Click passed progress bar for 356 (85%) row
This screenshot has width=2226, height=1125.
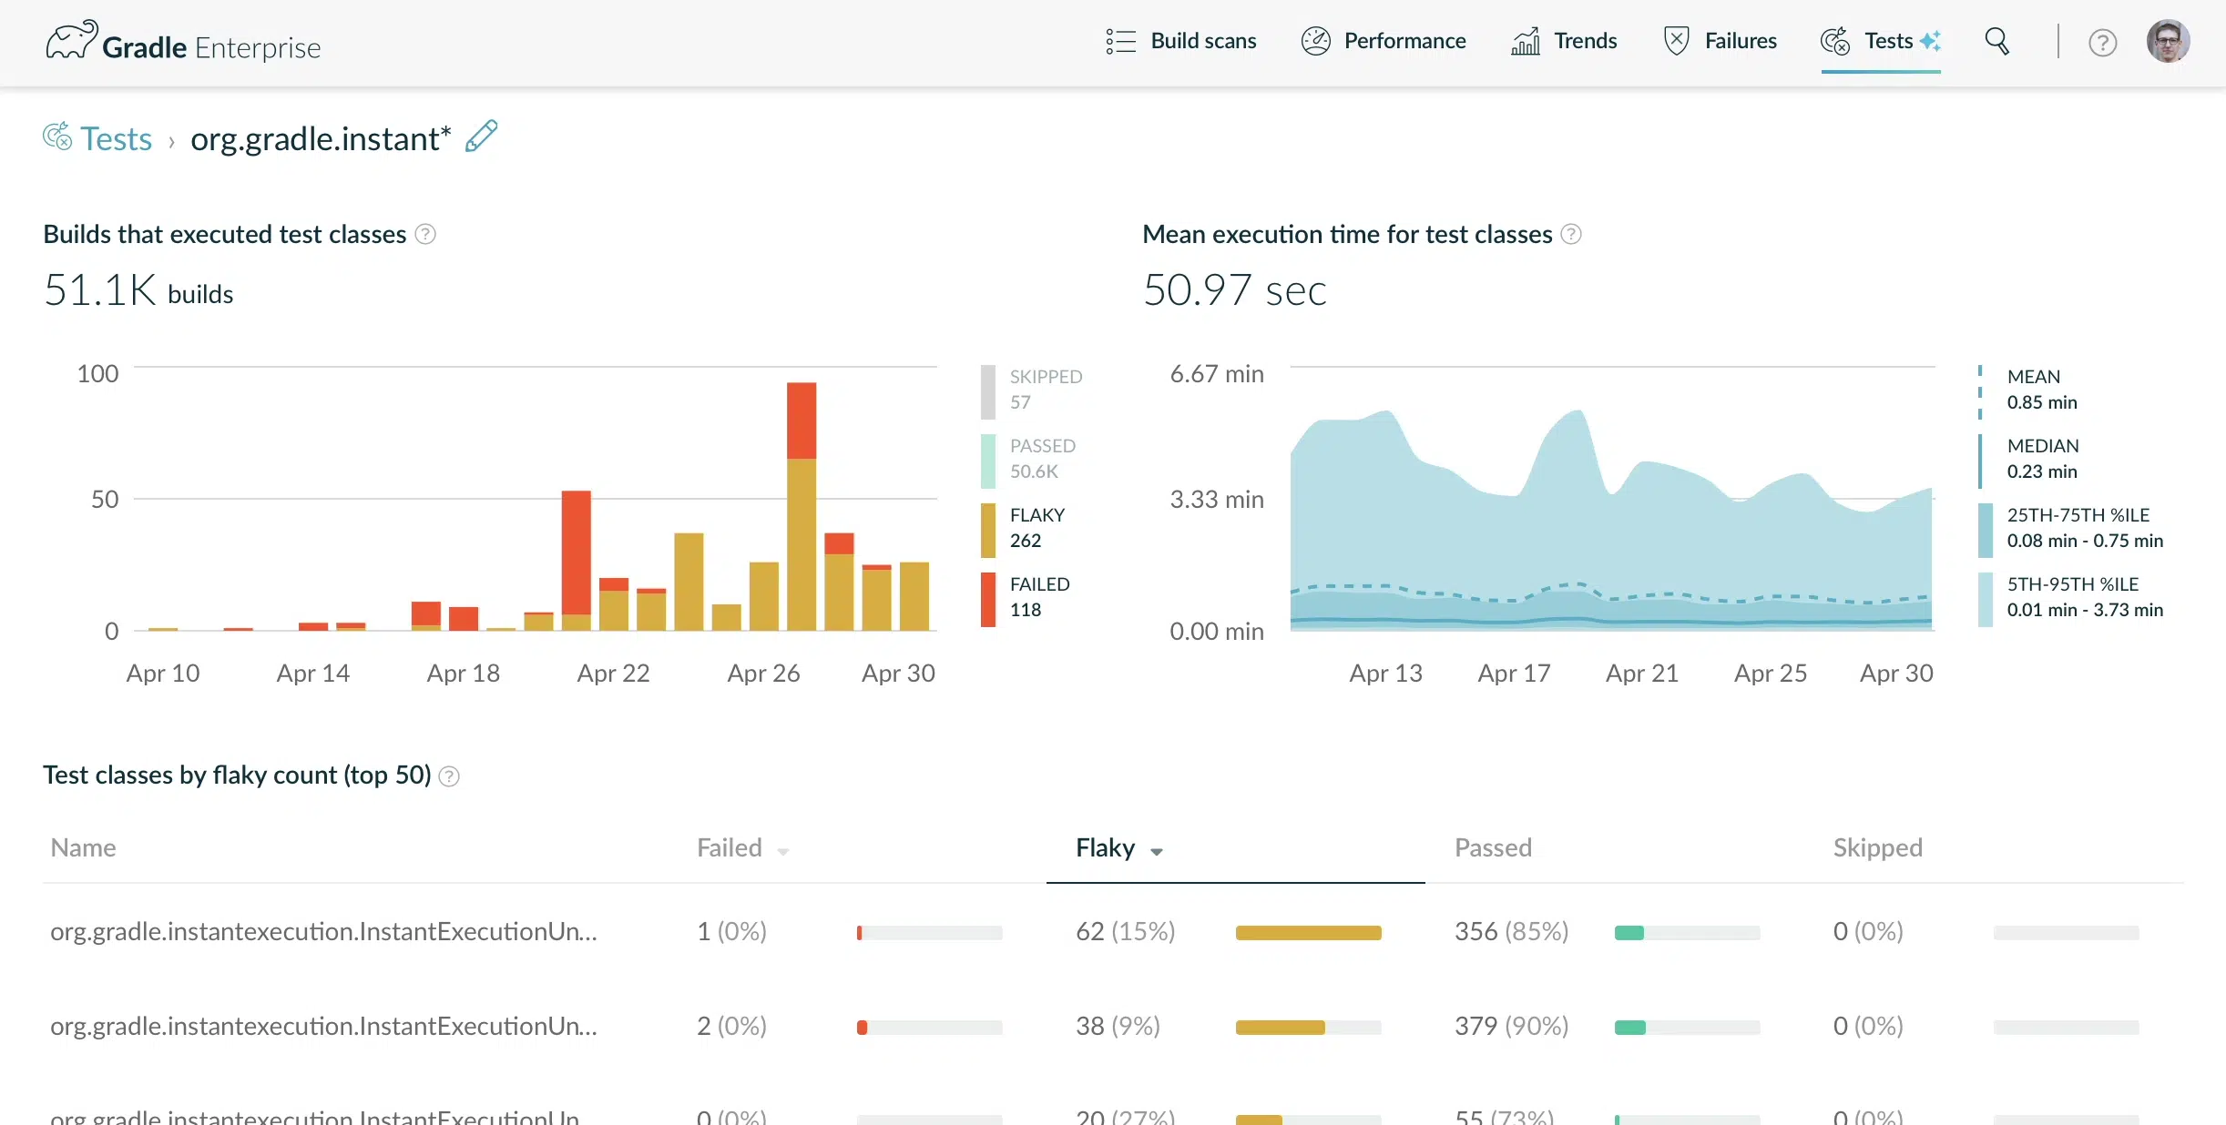[x=1687, y=932]
